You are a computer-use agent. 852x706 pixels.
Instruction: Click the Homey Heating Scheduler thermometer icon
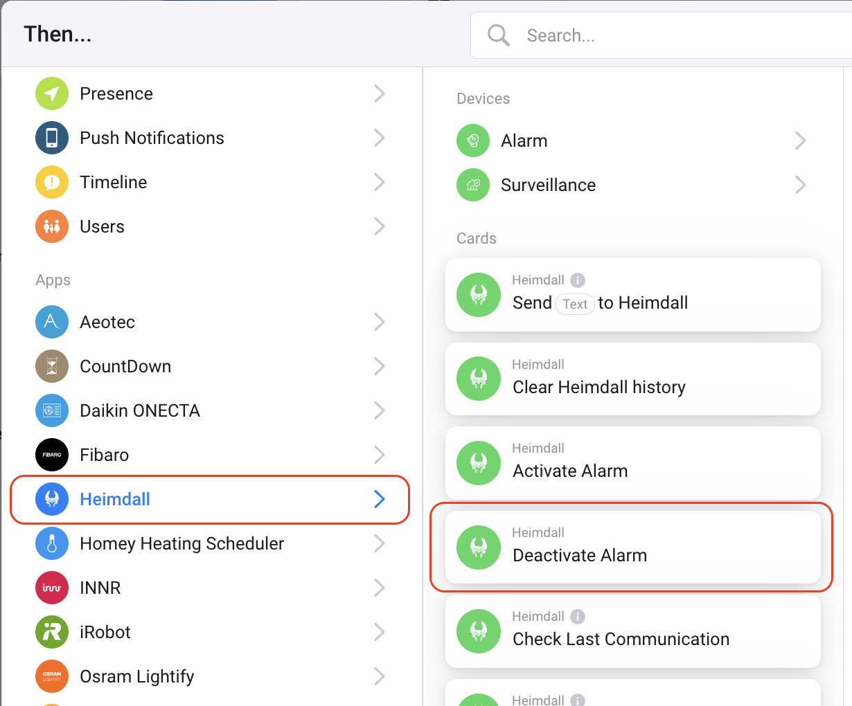click(x=52, y=543)
